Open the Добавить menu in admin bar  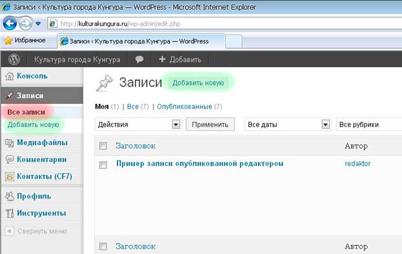point(180,59)
